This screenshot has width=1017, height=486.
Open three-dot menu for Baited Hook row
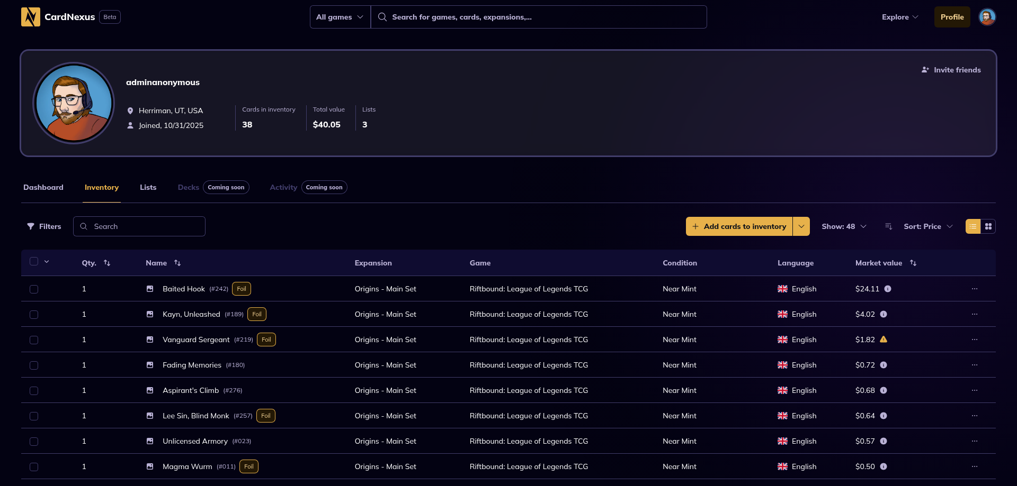974,289
